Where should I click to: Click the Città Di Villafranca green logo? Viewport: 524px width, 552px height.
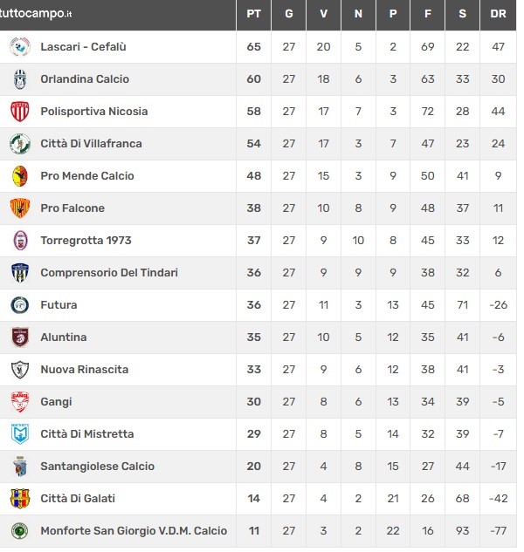[x=20, y=144]
